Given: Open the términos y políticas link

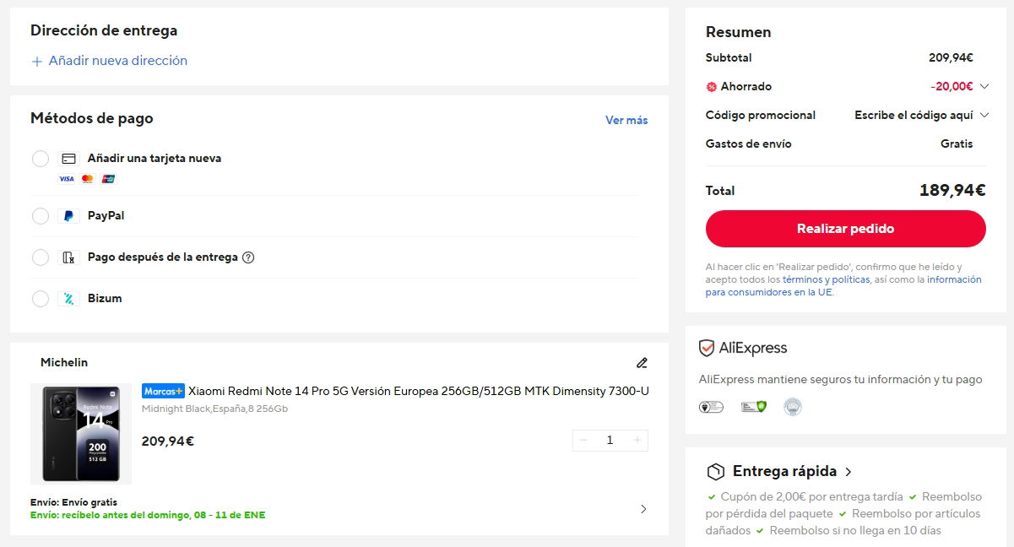Looking at the screenshot, I should coord(826,279).
